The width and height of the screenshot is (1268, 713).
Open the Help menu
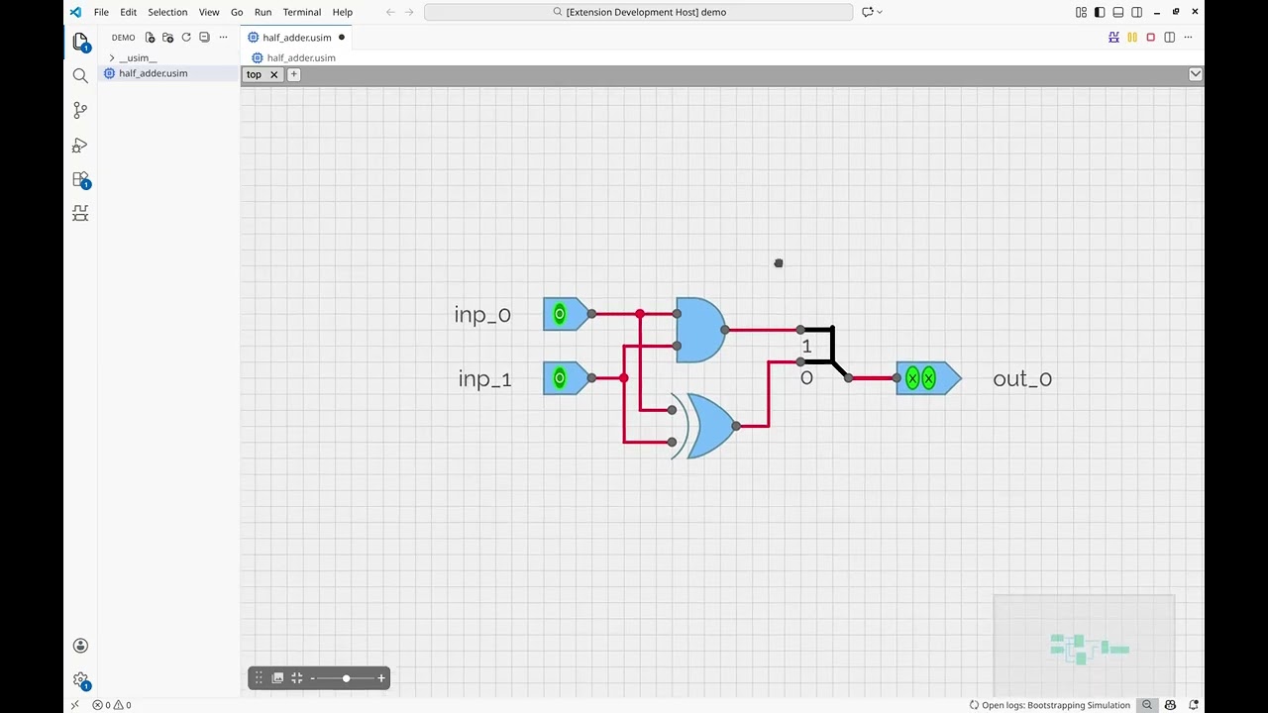pos(343,12)
